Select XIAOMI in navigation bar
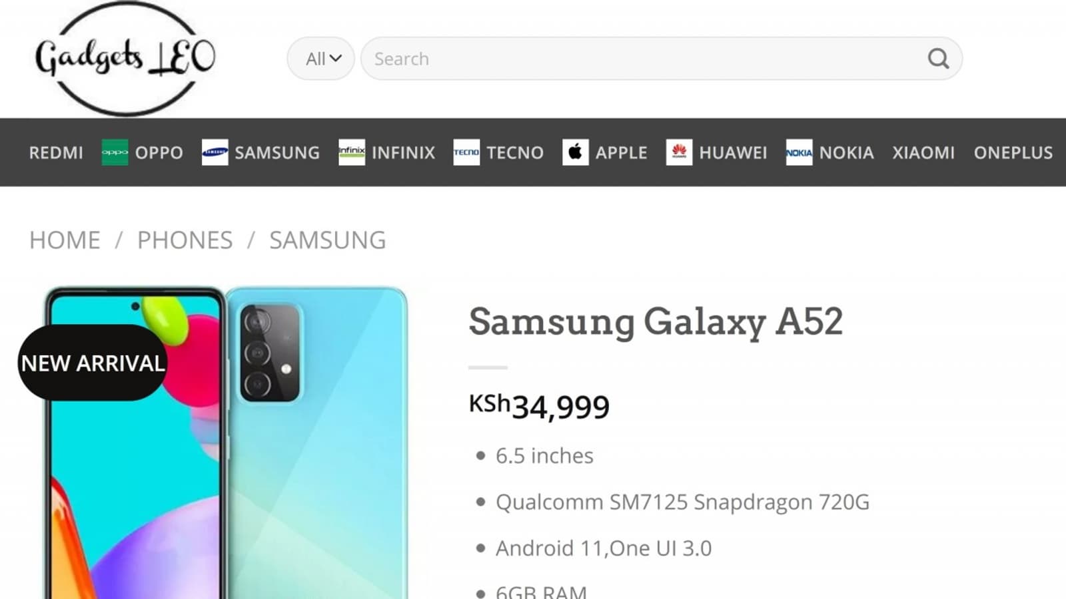This screenshot has height=599, width=1066. (923, 152)
